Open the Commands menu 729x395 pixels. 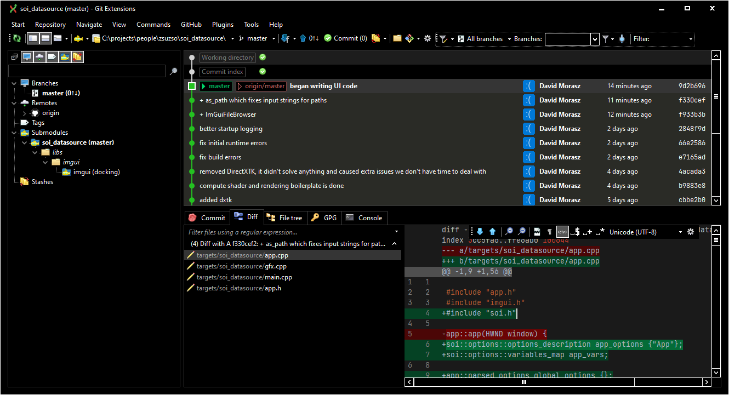coord(153,24)
